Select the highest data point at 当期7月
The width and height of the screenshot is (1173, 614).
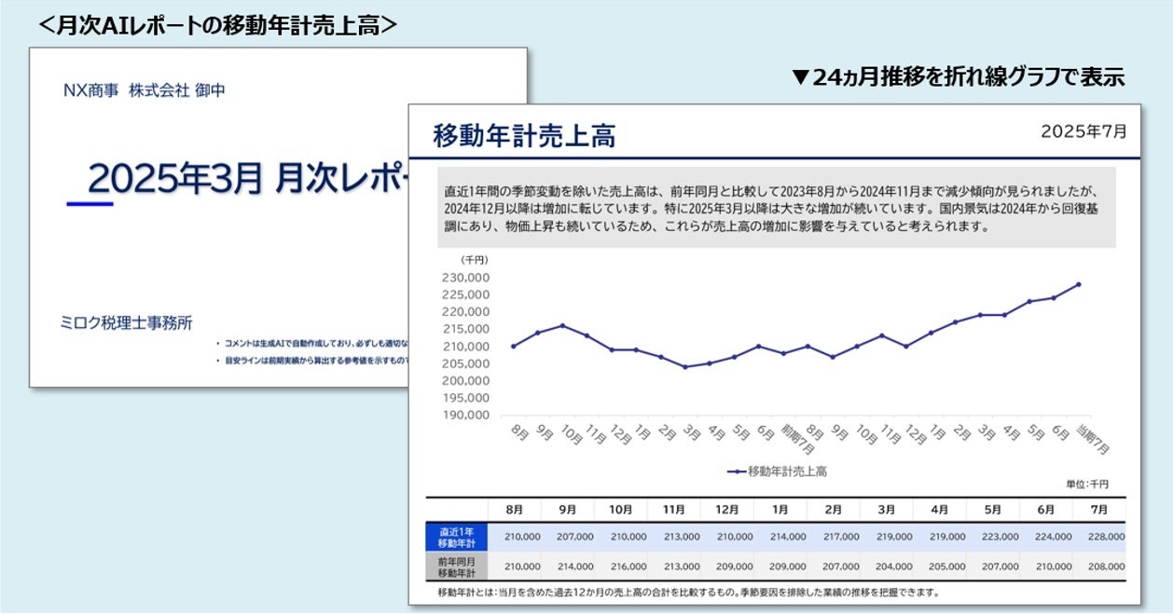tap(1080, 282)
